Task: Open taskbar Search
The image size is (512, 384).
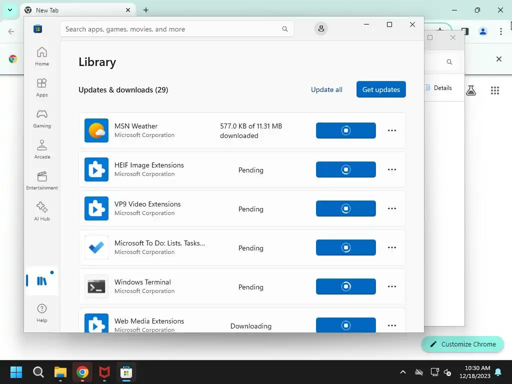Action: tap(38, 372)
